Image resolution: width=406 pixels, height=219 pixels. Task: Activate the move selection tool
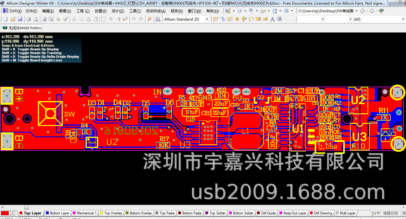point(111,19)
